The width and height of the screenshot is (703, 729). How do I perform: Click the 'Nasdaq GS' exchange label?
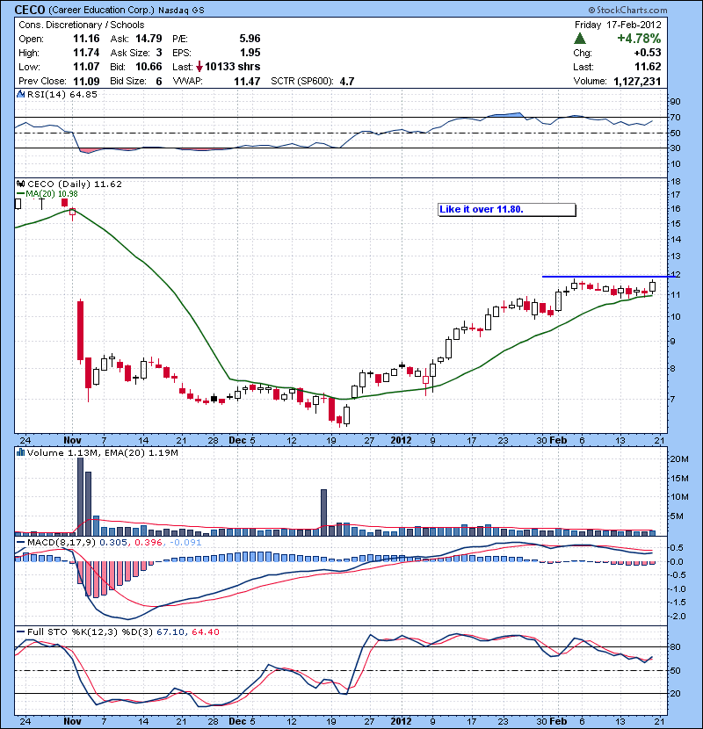[x=181, y=11]
